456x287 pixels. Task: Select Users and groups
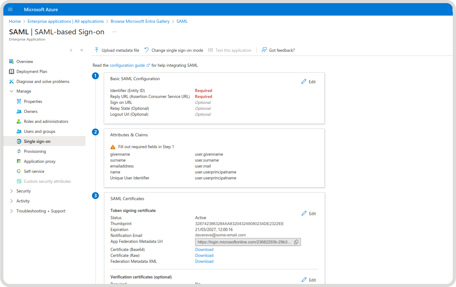40,131
